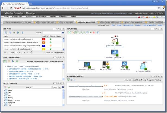Click the INTERACTIONS dashboard link
The height and width of the screenshot is (113, 167).
(x=128, y=25)
